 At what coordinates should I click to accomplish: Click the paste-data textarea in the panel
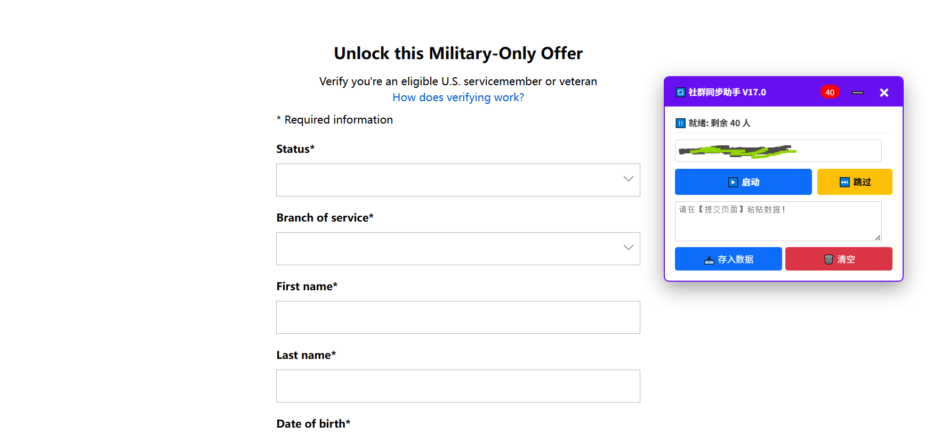coord(778,221)
